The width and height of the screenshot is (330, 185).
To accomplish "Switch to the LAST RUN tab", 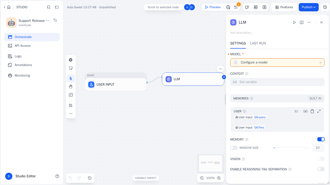I will pos(258,43).
